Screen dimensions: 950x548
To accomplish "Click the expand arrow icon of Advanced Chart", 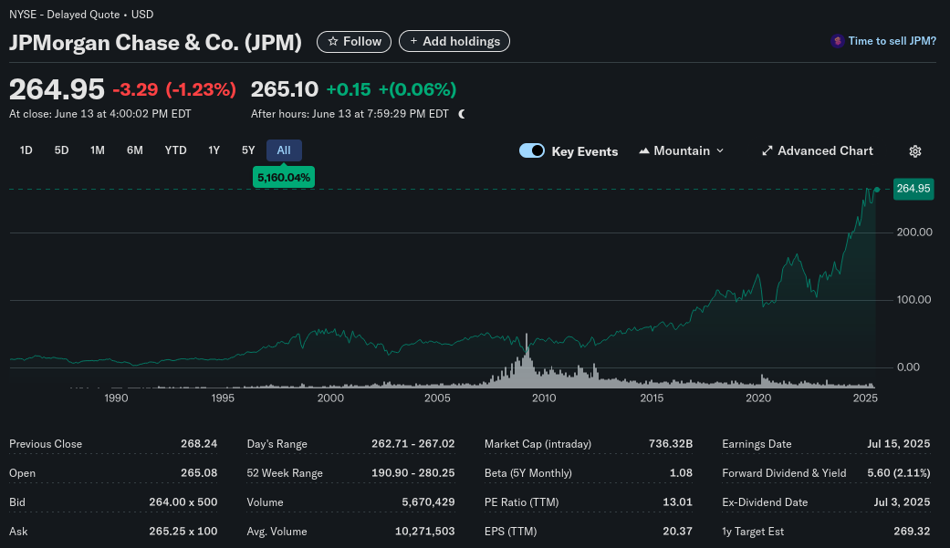I will point(767,150).
